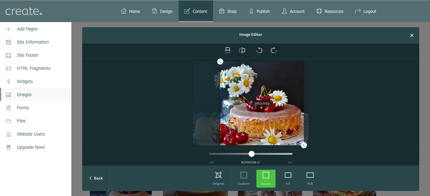Open HTML Fragments in the sidebar
The width and height of the screenshot is (430, 196).
coord(36,68)
